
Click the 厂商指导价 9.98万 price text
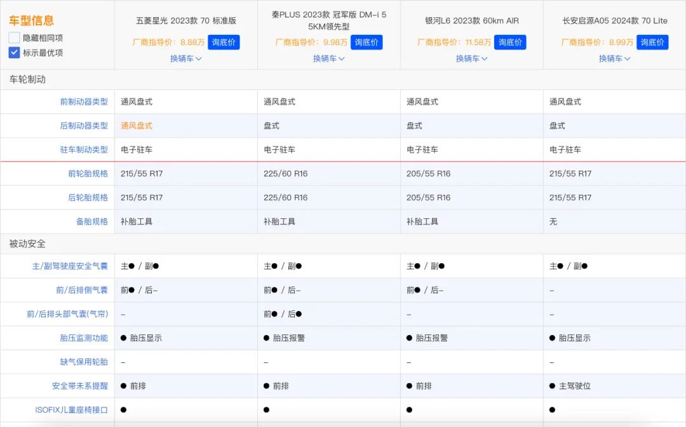[x=311, y=43]
